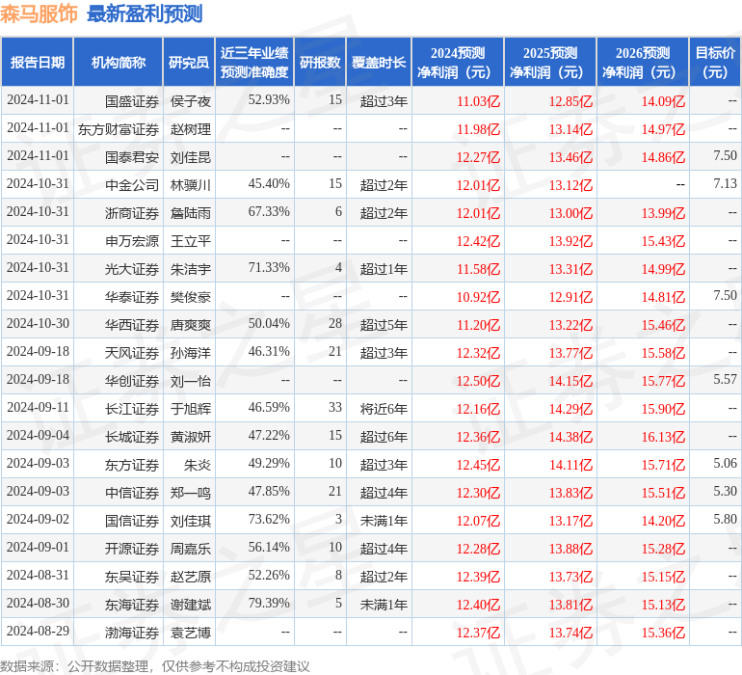
Task: Click researcher name 于旭辉
Action: pos(191,408)
